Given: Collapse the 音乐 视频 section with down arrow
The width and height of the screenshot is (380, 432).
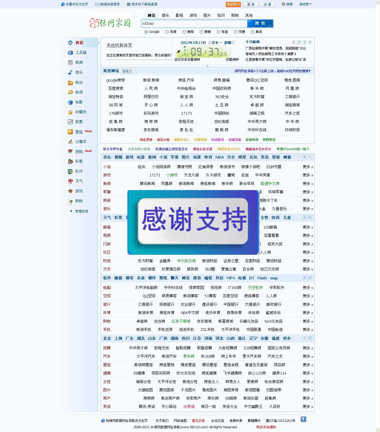Looking at the screenshot, I should tap(305, 157).
